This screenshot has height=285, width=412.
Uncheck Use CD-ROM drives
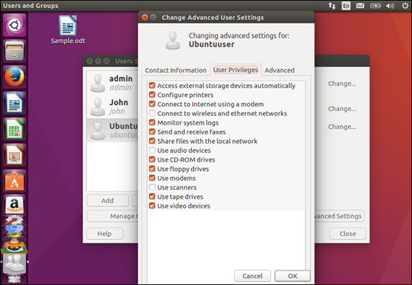[x=152, y=160]
